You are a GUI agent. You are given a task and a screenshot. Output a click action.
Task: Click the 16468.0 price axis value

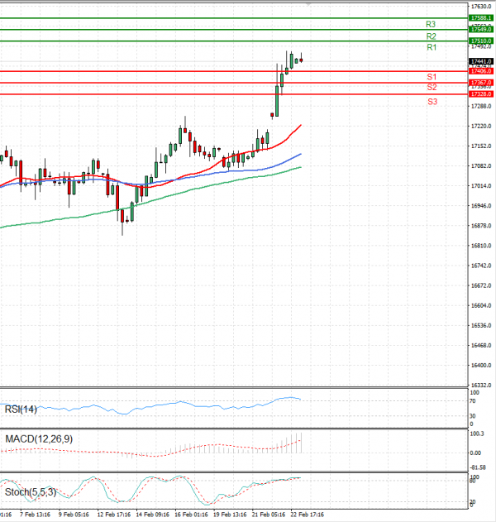(x=481, y=346)
